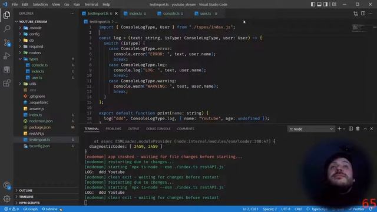Maximize the panel size with the chevron

point(365,129)
